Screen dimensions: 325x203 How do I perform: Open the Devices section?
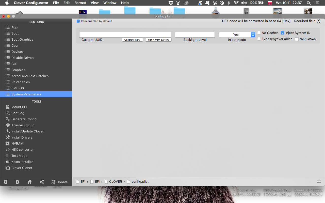36,52
